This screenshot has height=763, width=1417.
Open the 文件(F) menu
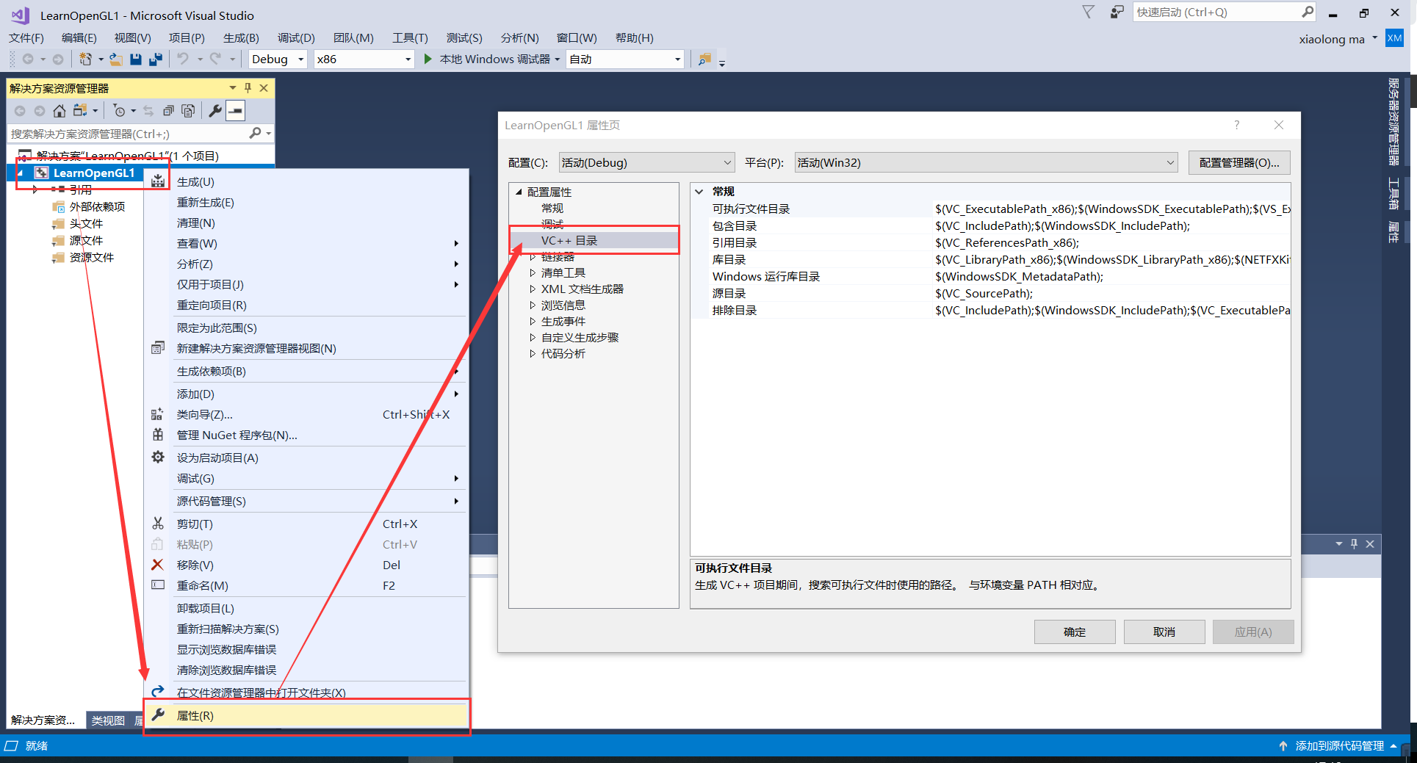tap(26, 37)
